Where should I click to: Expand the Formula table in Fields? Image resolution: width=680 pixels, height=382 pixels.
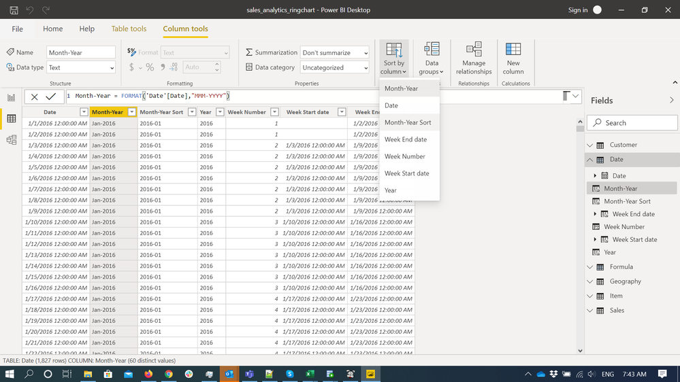coord(589,267)
